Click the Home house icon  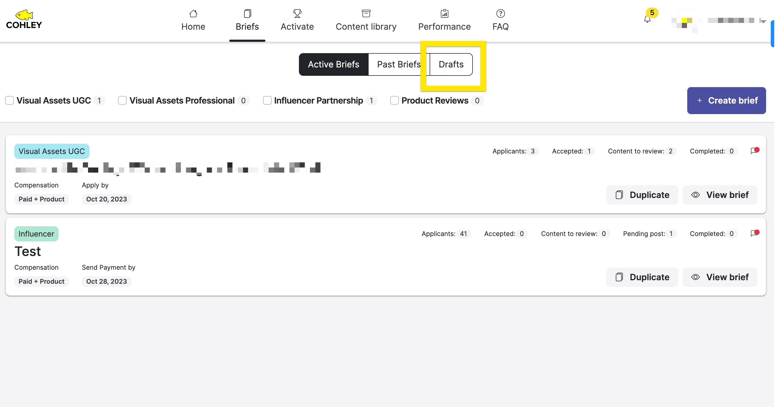coord(193,13)
